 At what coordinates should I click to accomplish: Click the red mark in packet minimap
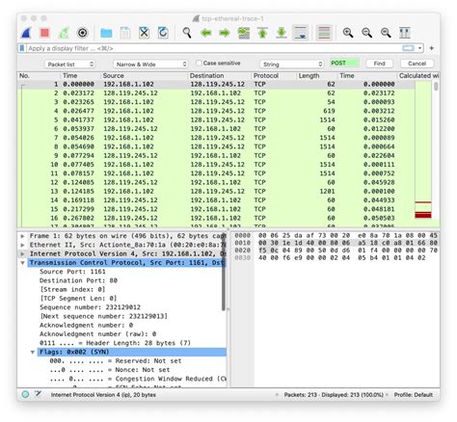423,215
